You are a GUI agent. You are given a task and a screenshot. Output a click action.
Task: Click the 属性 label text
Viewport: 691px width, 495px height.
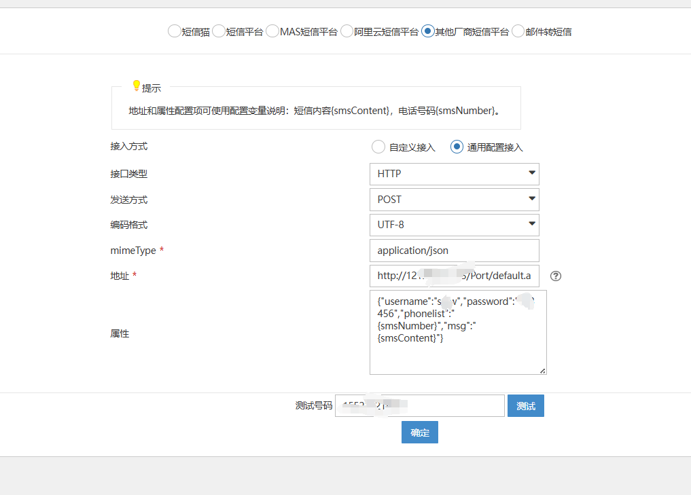120,333
